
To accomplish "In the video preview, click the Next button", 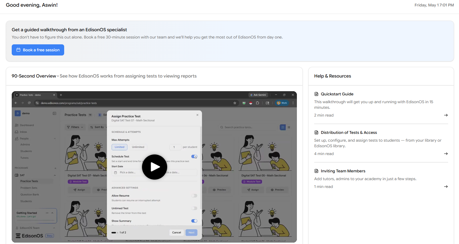I will pos(191,233).
